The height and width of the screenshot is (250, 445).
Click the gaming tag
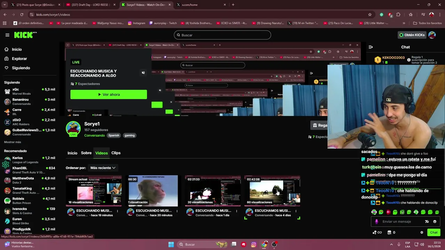click(130, 135)
